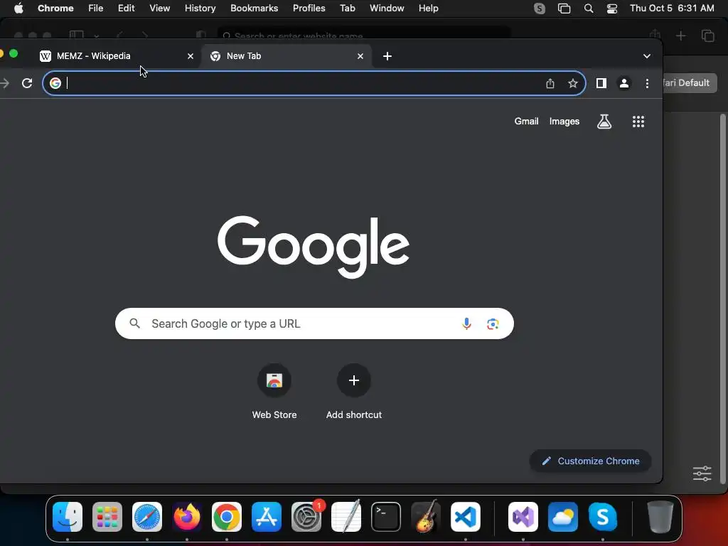Click the Safari window's vertical scrollbar
Screen dimensions: 728x546
point(722,297)
